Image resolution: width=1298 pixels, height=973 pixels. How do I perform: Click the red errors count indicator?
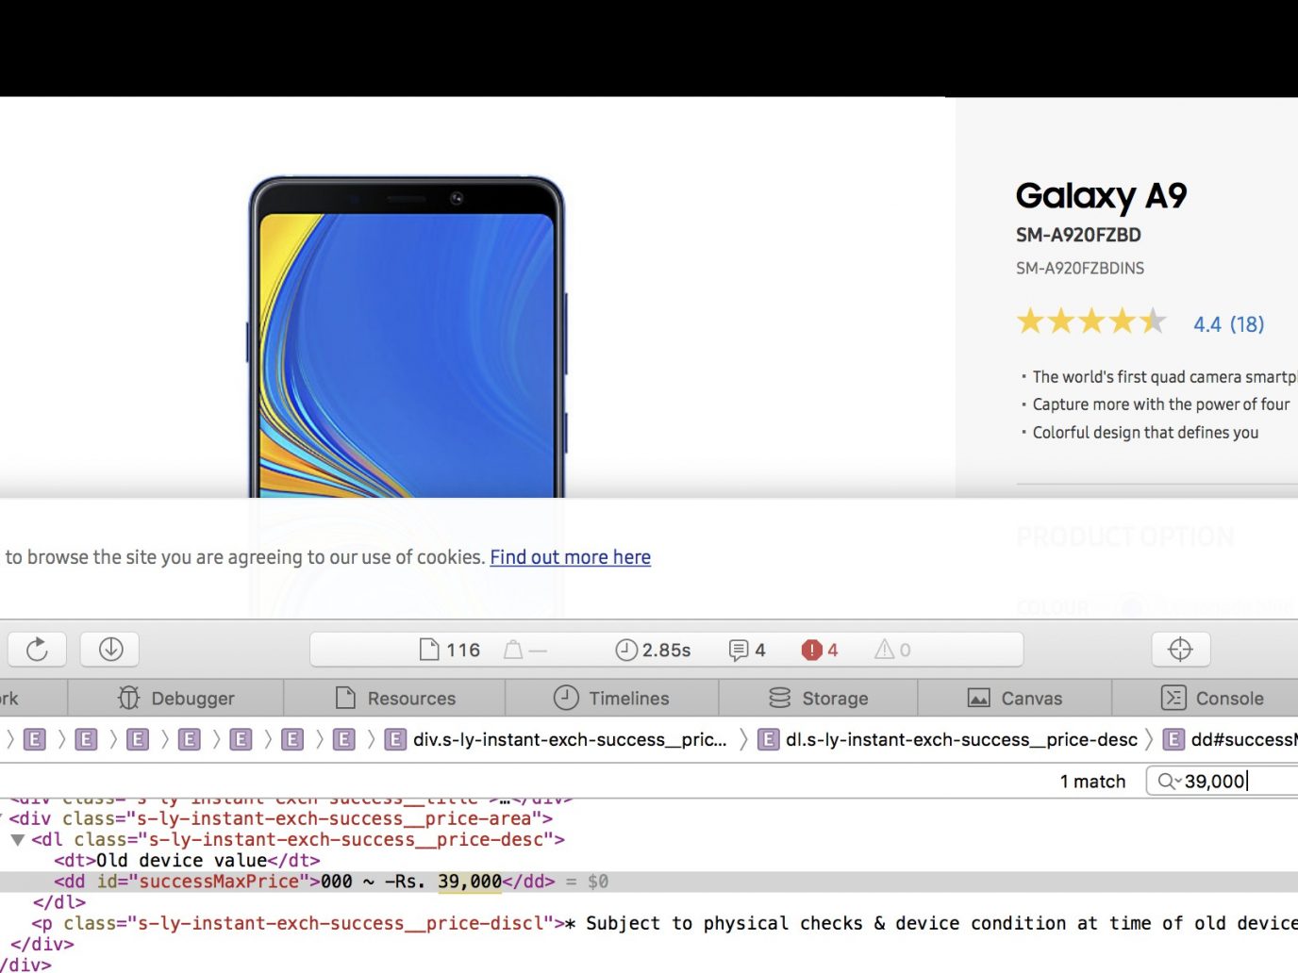[x=819, y=650]
